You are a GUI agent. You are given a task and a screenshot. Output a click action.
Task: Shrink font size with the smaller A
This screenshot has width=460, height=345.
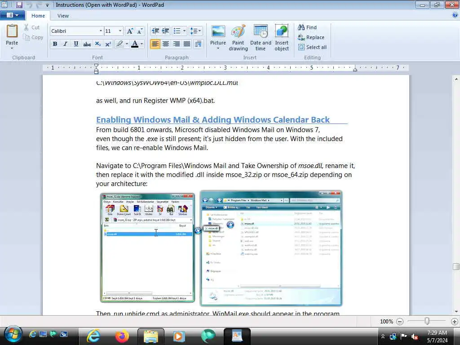click(140, 31)
